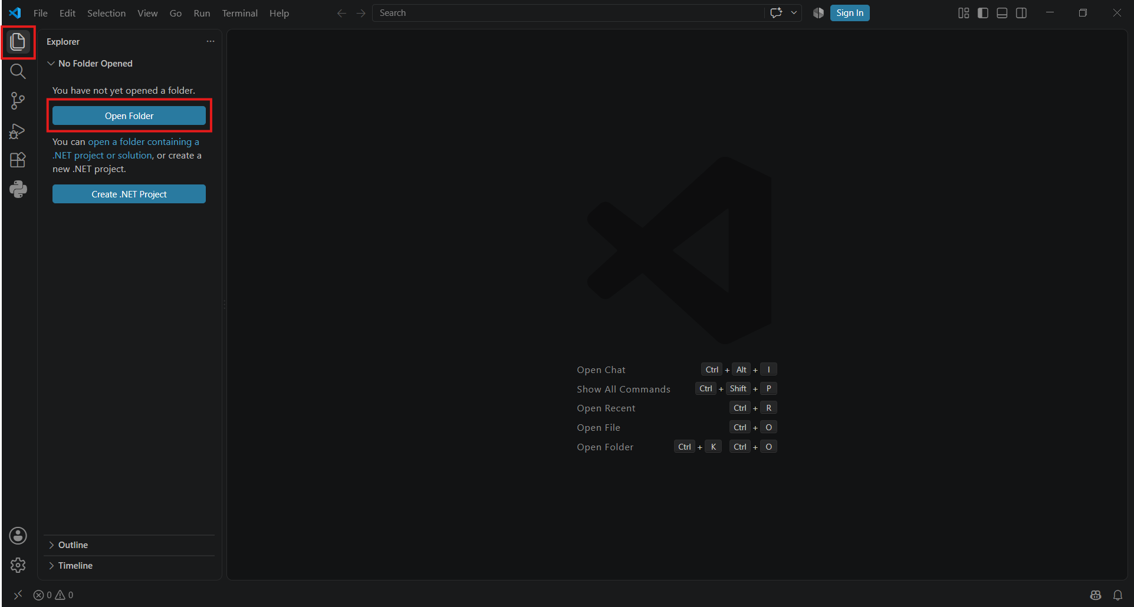The height and width of the screenshot is (607, 1134).
Task: Click the account icon beside Sign In
Action: [x=819, y=13]
